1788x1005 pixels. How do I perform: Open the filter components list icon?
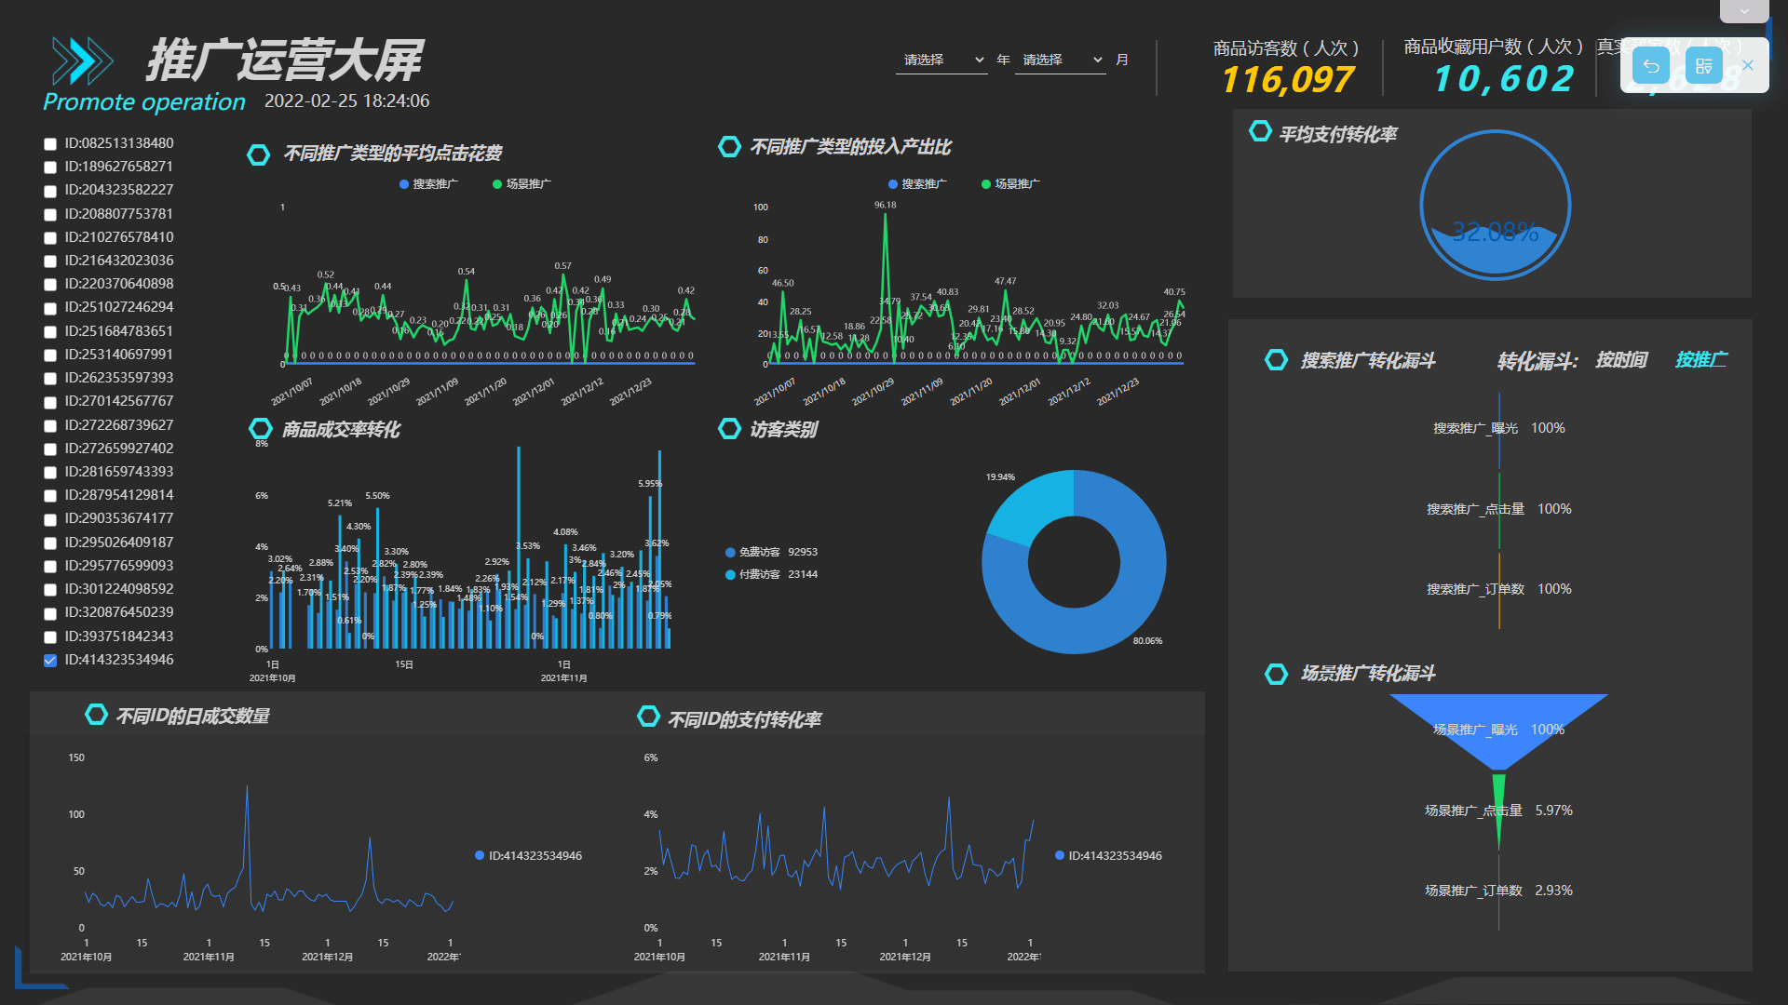(1703, 66)
